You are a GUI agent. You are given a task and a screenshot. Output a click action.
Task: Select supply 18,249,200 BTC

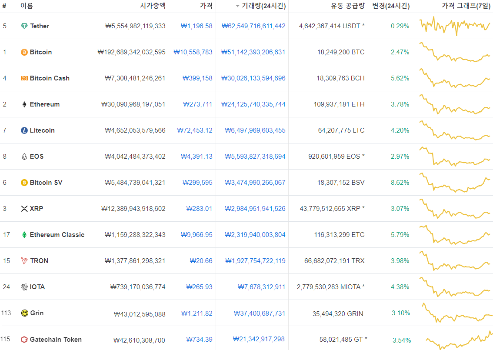[341, 52]
